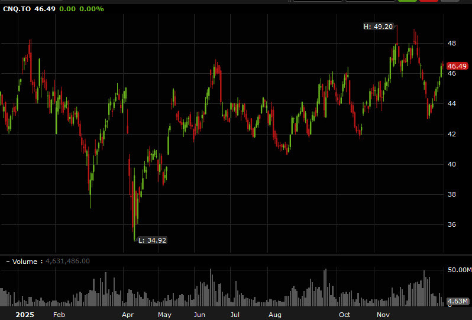Click the 42 price axis label
This screenshot has width=472, height=320.
tap(451, 134)
